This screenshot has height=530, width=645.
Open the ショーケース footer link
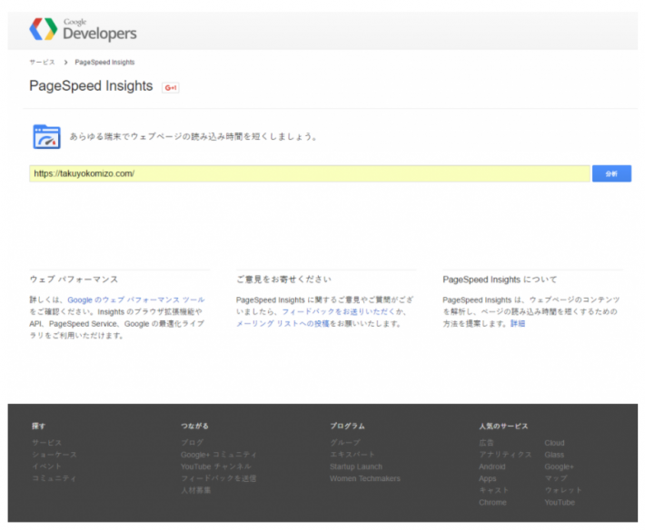pyautogui.click(x=54, y=455)
